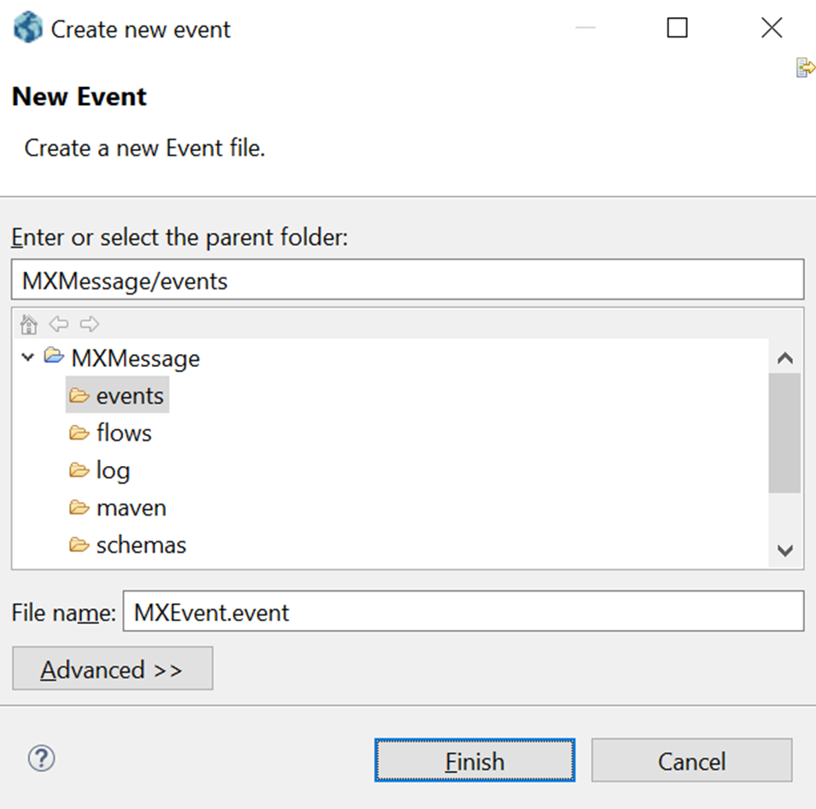Click the yellow arrow icon at top right
Screen dimensions: 816x809
point(804,68)
